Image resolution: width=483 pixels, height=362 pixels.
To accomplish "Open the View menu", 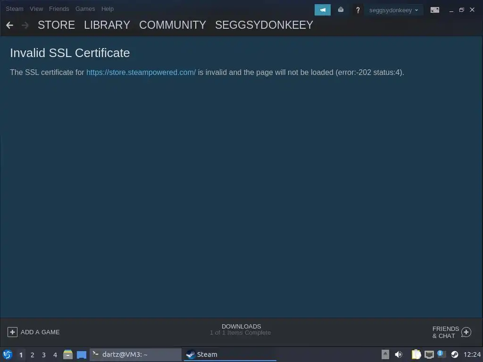I will 36,9.
